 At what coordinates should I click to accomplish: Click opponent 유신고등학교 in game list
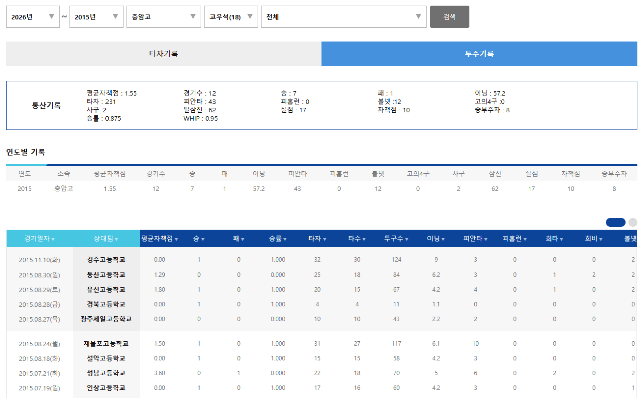106,290
